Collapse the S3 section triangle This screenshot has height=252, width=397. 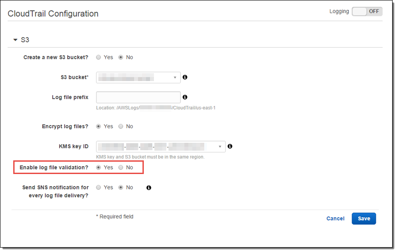coord(15,40)
